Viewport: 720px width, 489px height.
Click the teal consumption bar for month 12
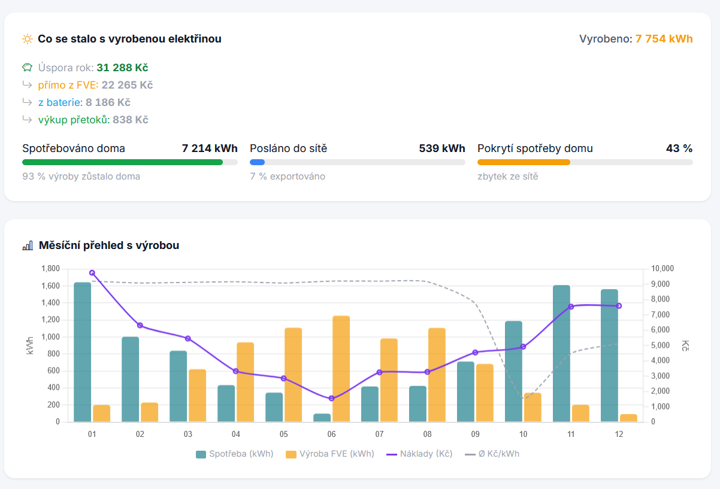(610, 356)
